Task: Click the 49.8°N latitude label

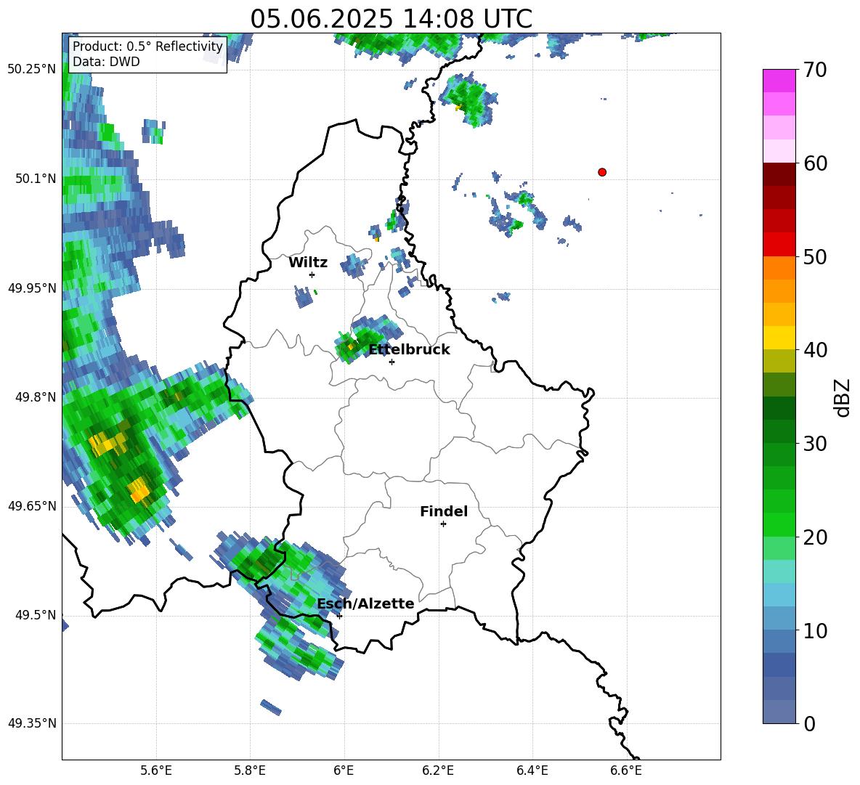Action: [36, 397]
